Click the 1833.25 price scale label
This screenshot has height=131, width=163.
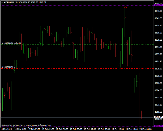point(159,54)
